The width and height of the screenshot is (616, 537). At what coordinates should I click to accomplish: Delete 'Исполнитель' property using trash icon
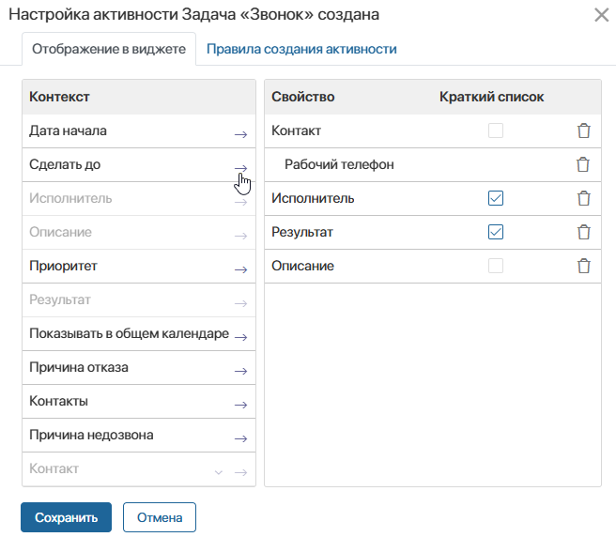[x=584, y=198]
